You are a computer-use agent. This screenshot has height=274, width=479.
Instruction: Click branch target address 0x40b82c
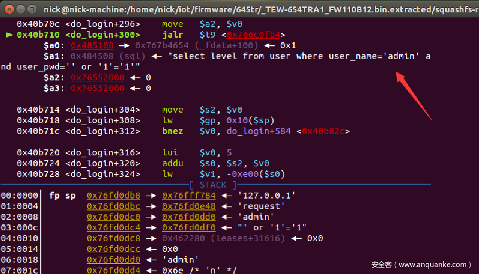323,131
